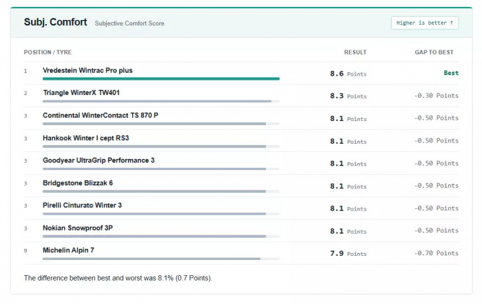This screenshot has width=482, height=304.
Task: Click the Higher is better badge
Action: [425, 23]
